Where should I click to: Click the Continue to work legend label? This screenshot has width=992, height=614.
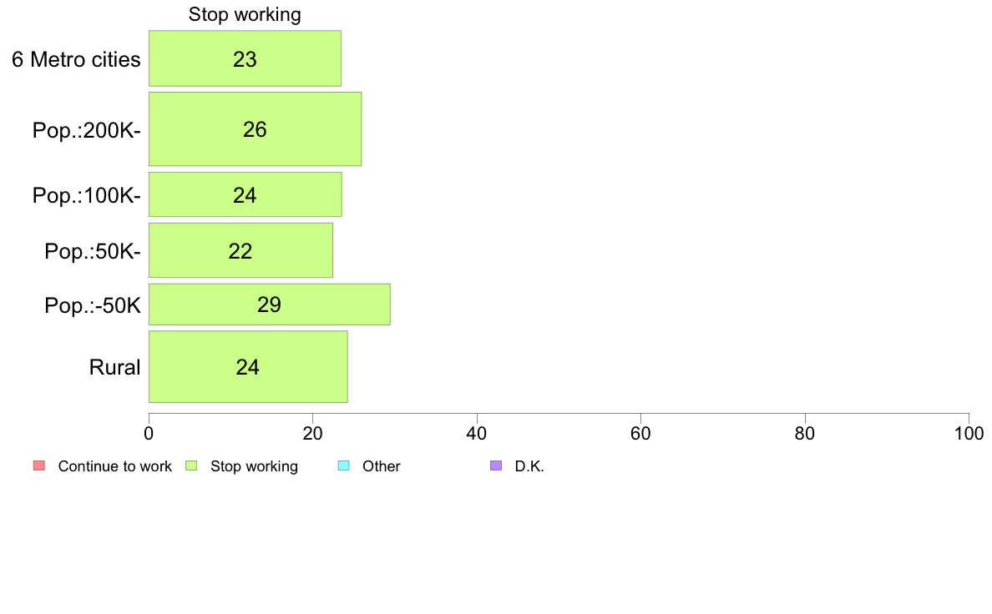pos(114,466)
